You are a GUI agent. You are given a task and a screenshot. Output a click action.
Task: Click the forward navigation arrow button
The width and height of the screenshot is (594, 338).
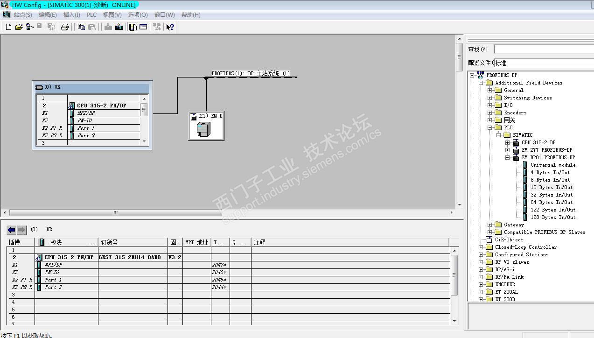tap(21, 230)
